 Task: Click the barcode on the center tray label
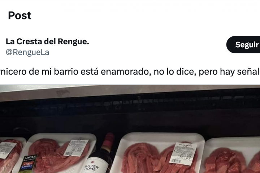coord(176,160)
